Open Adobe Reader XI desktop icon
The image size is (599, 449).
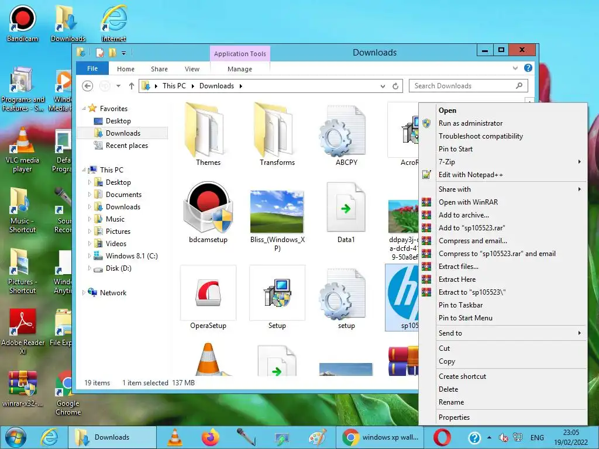23,331
